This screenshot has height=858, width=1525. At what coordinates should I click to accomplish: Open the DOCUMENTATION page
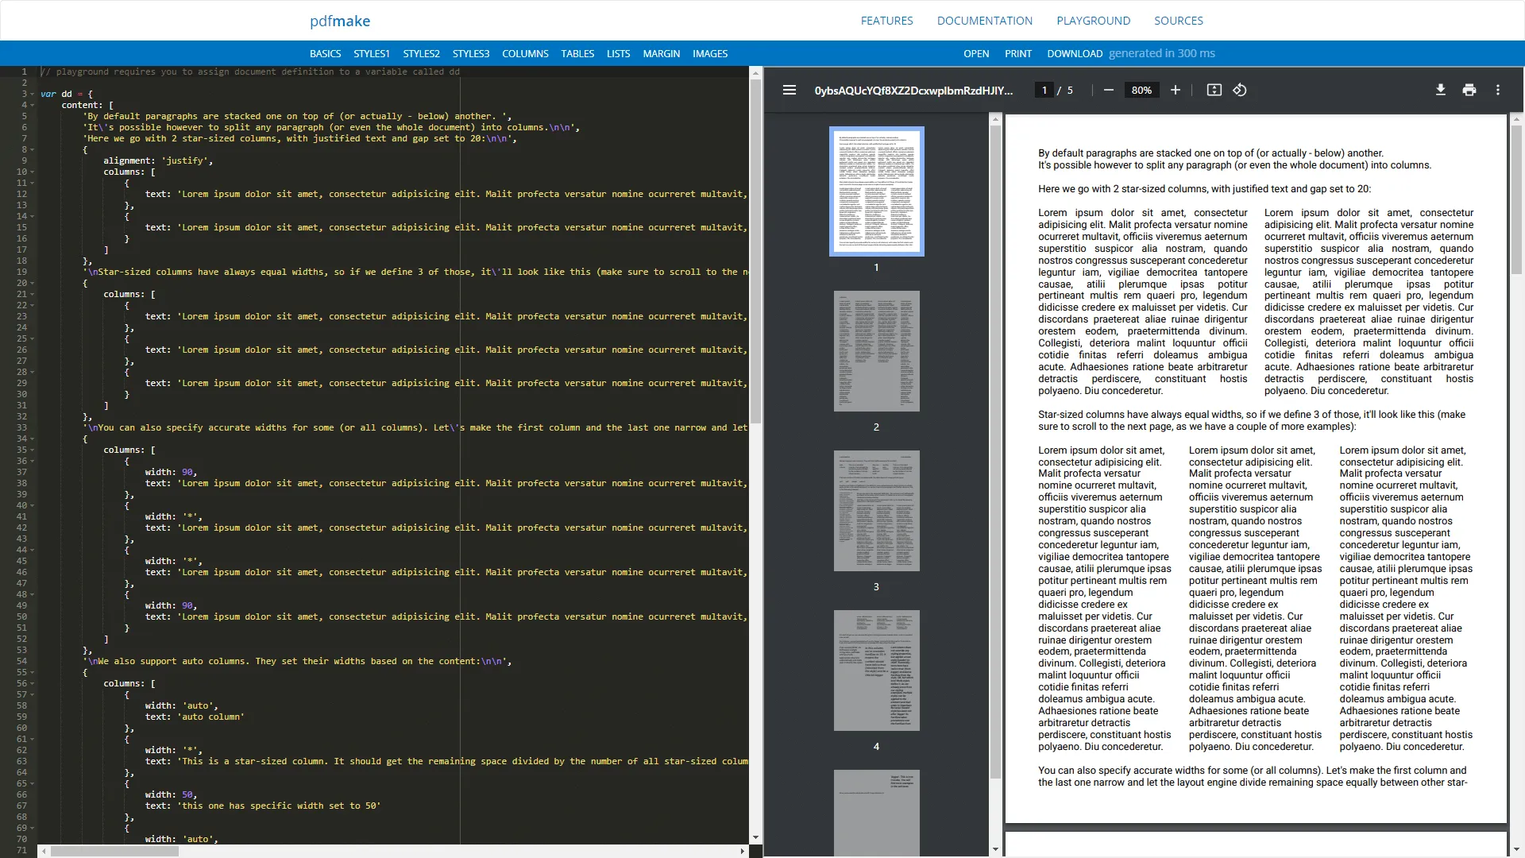(x=985, y=21)
